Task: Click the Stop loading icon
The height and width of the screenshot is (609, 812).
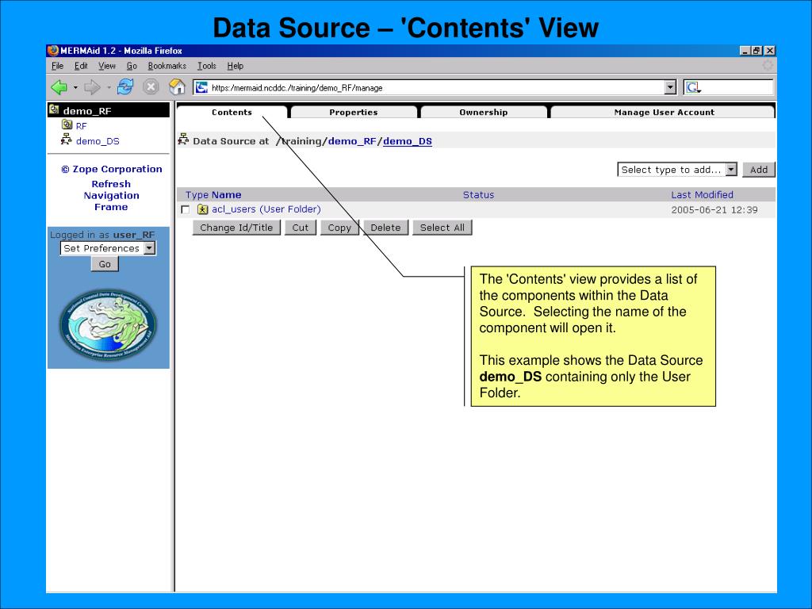Action: point(151,86)
